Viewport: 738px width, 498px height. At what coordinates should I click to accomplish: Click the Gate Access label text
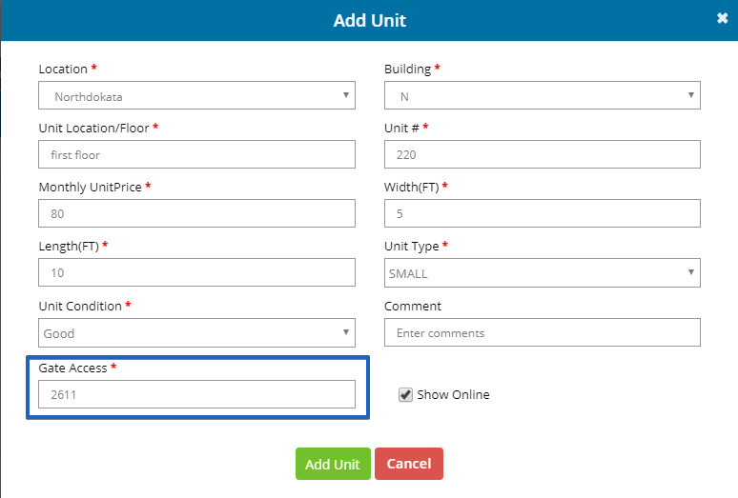73,368
